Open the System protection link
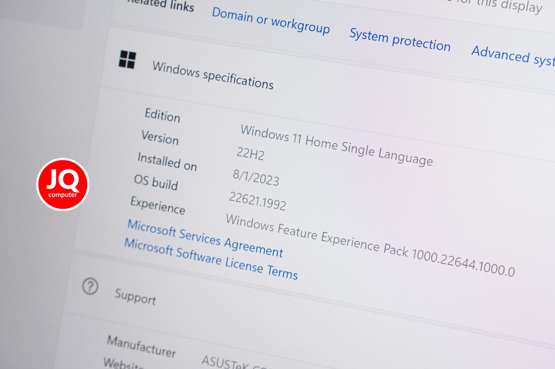The image size is (555, 369). tap(400, 40)
